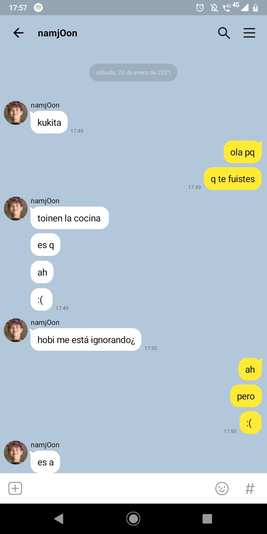Tap avatar next to 'toinen la cocina'

(x=16, y=208)
